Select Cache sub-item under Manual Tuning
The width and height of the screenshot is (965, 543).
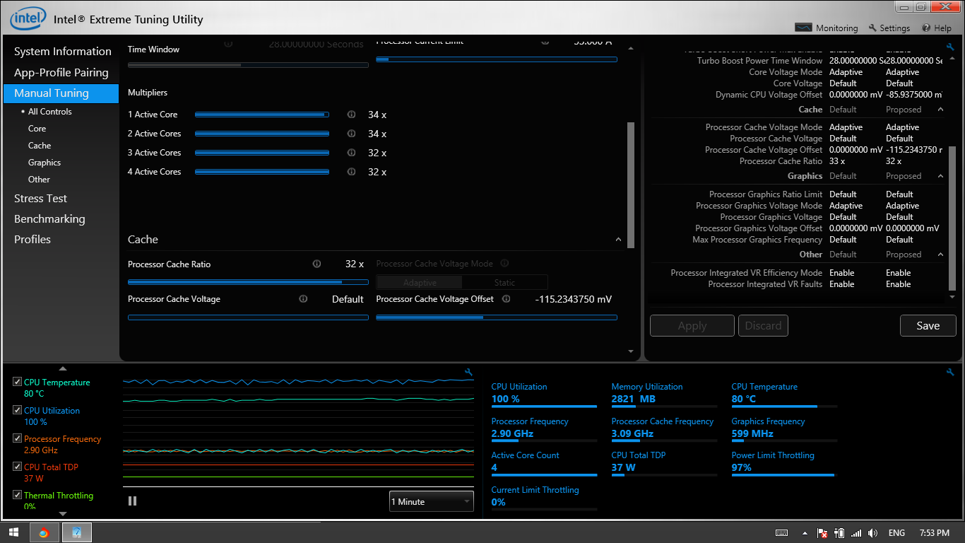(40, 146)
